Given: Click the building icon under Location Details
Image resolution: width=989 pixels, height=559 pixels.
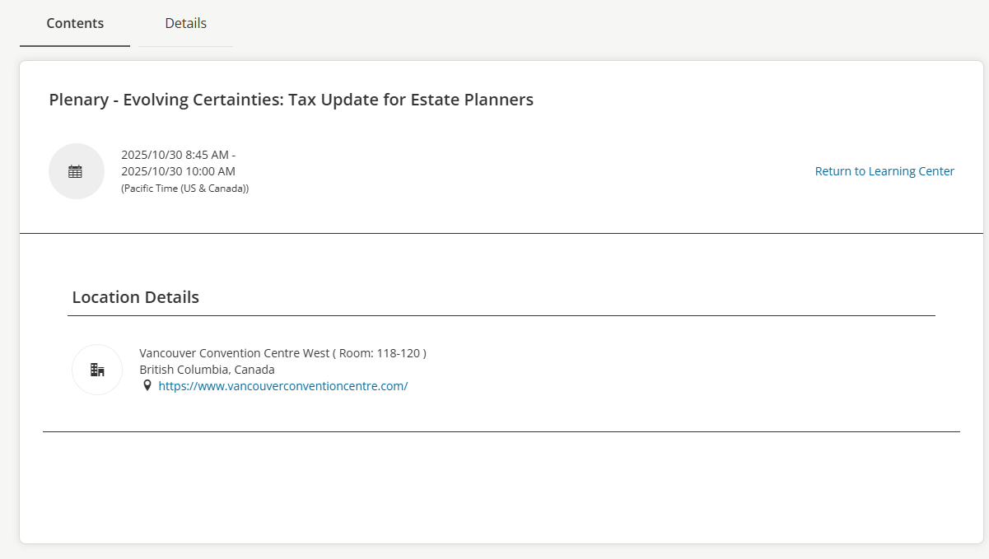Looking at the screenshot, I should [97, 370].
